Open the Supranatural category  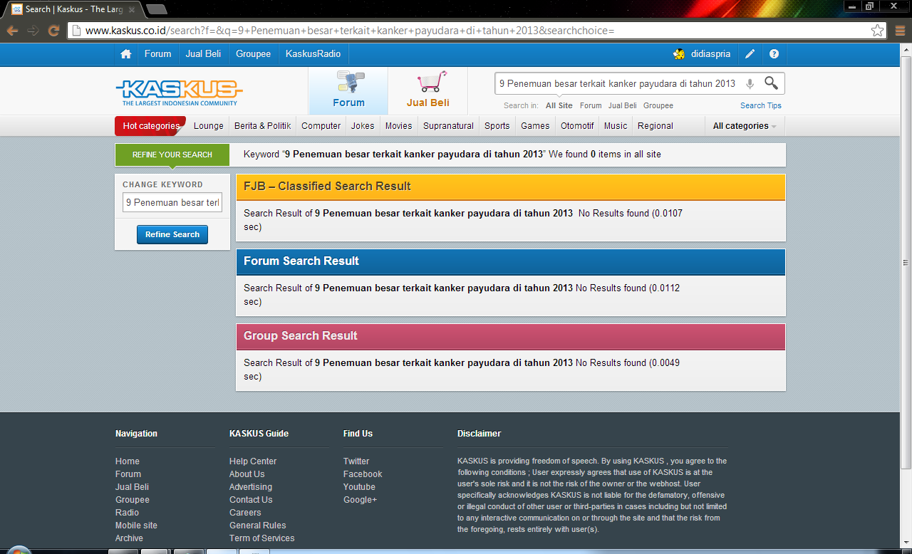click(x=448, y=126)
